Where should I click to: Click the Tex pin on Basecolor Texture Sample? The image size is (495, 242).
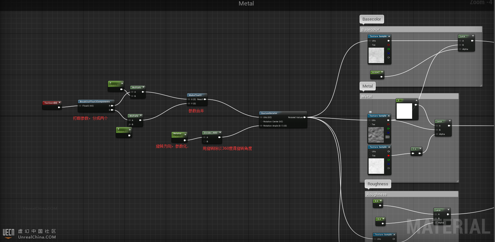pyautogui.click(x=370, y=45)
